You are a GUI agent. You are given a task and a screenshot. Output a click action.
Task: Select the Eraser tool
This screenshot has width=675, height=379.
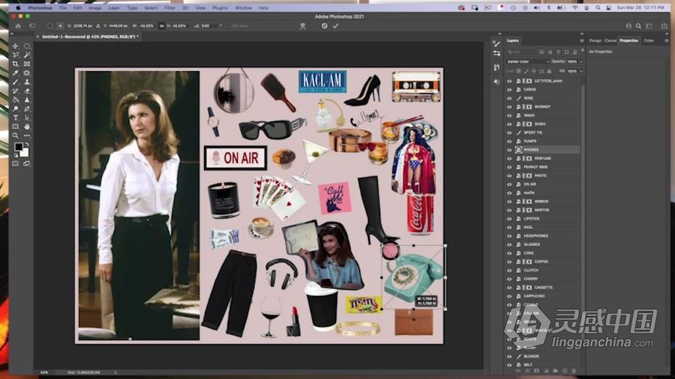(27, 91)
